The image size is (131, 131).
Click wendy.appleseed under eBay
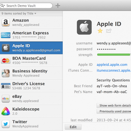pyautogui.click(x=26, y=101)
